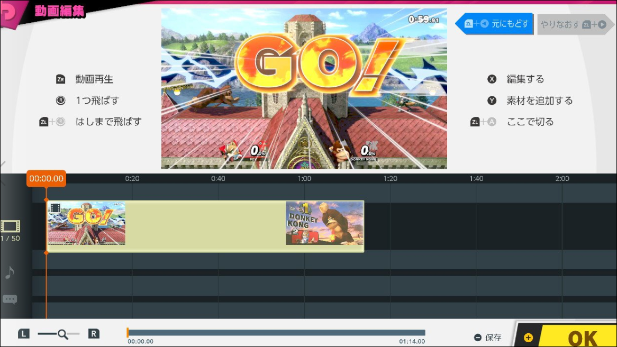617x347 pixels.
Task: Click the film strip icon on the GO! clip
Action: tap(56, 208)
